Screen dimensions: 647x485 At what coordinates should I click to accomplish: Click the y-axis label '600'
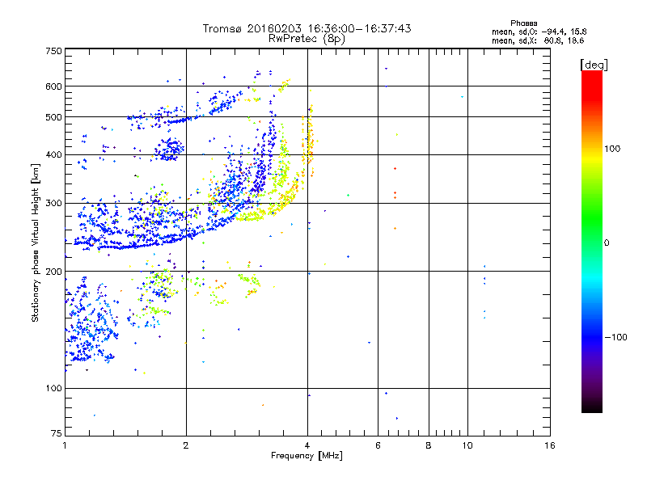[x=53, y=86]
